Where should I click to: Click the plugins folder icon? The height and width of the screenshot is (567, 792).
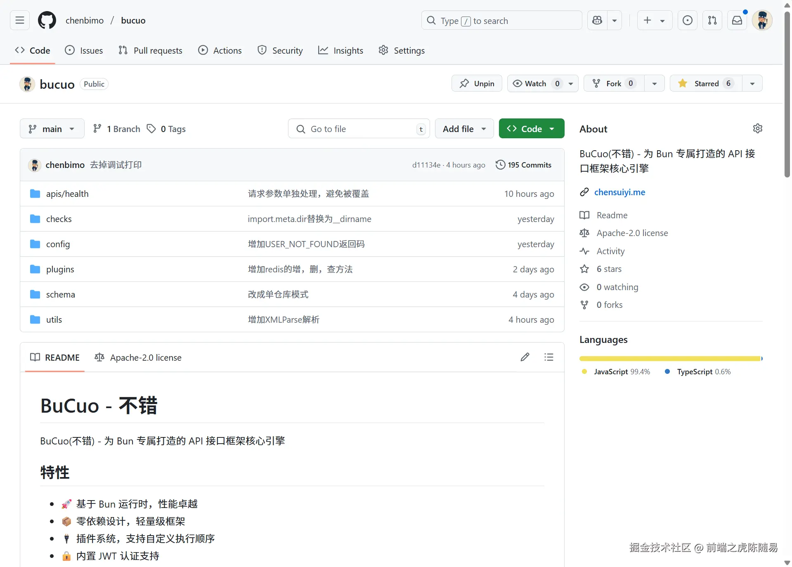coord(35,269)
